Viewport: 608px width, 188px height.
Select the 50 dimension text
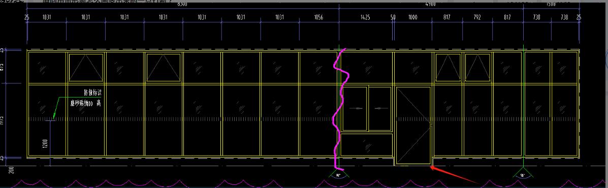coord(393,17)
